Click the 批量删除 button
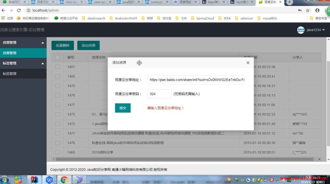 [x=63, y=45]
